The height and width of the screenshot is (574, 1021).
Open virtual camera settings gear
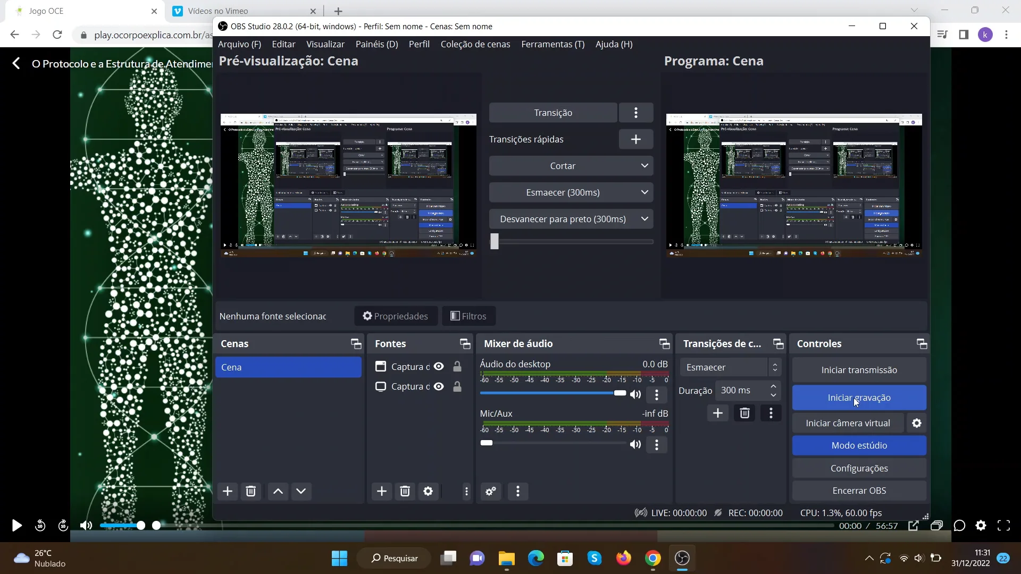pos(917,423)
